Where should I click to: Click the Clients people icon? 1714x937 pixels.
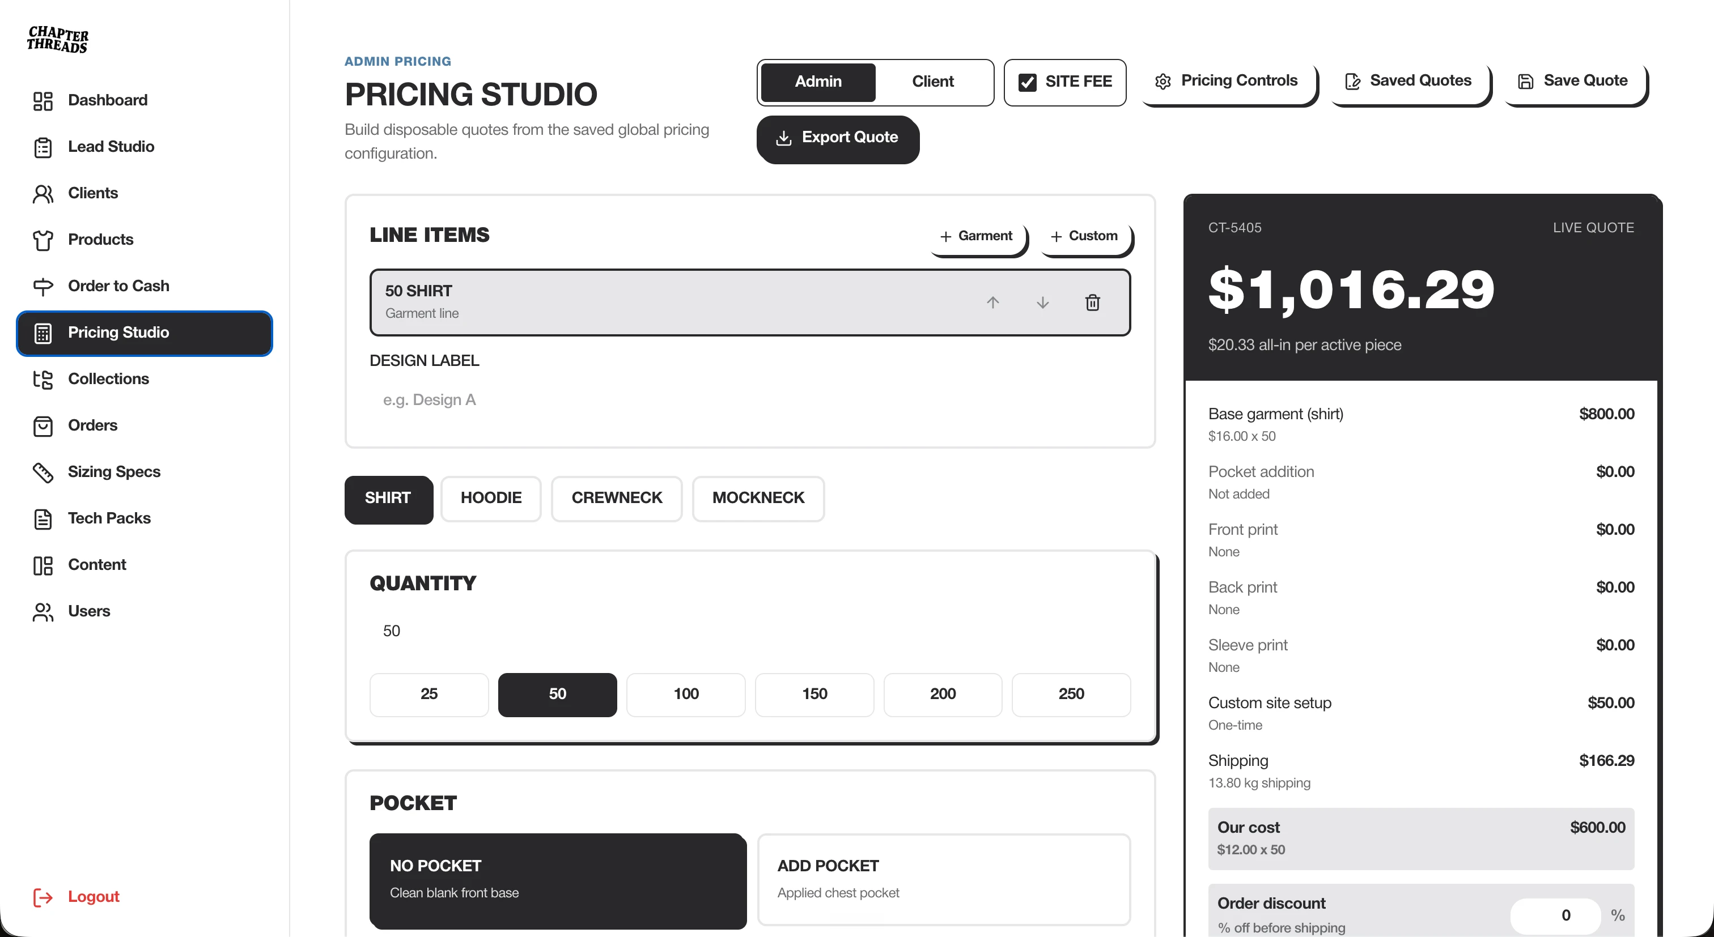coord(43,194)
